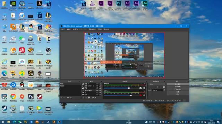Increase transition duration with stepper arrows
The height and width of the screenshot is (124, 222).
[x=164, y=90]
